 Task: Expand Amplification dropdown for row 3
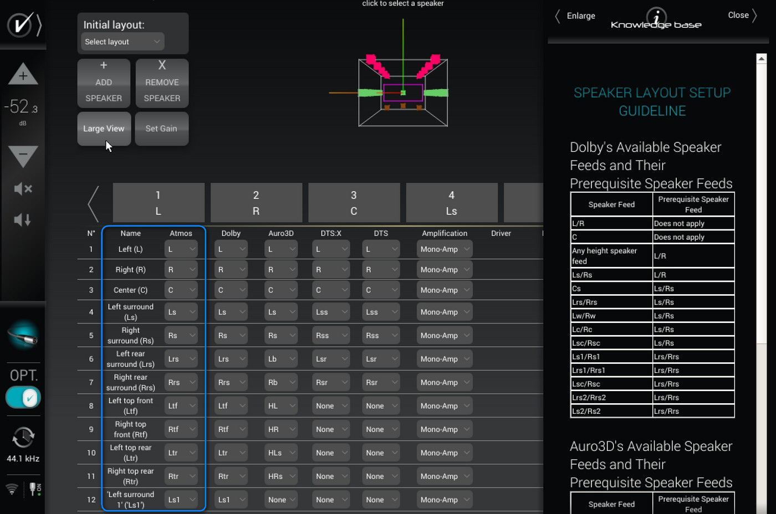(445, 290)
